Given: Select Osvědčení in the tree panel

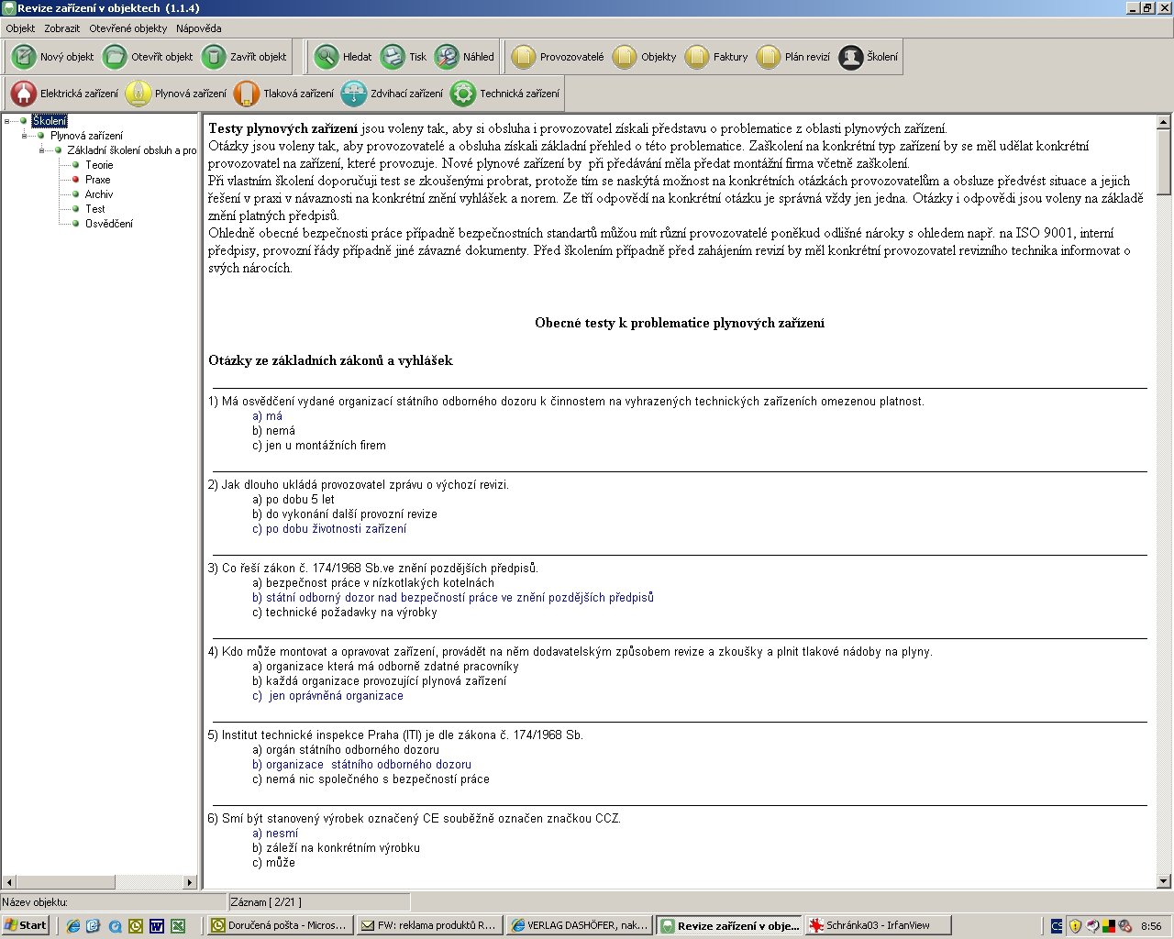Looking at the screenshot, I should (x=108, y=224).
